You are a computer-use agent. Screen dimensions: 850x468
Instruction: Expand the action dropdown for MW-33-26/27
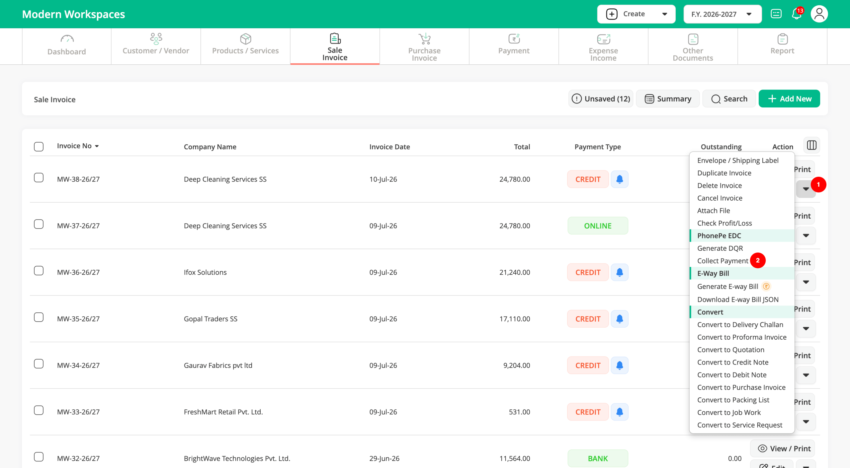click(806, 422)
